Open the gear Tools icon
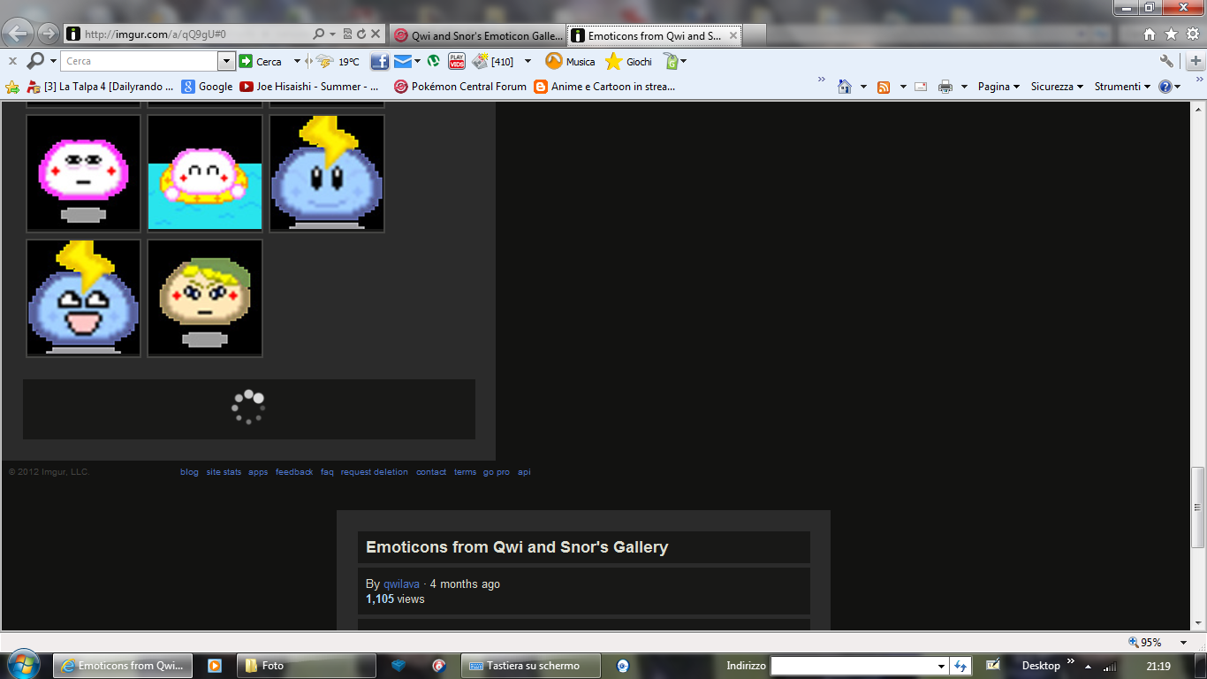Screen dimensions: 1207x679 coord(1192,34)
